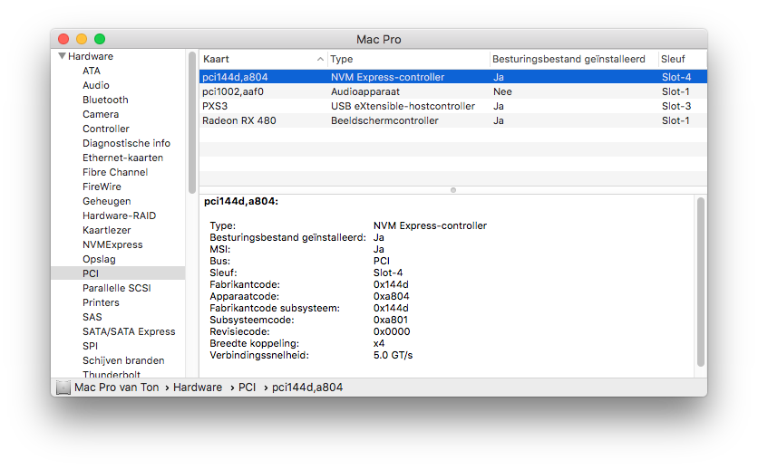This screenshot has height=469, width=758.
Task: Open the Printers section
Action: [101, 302]
